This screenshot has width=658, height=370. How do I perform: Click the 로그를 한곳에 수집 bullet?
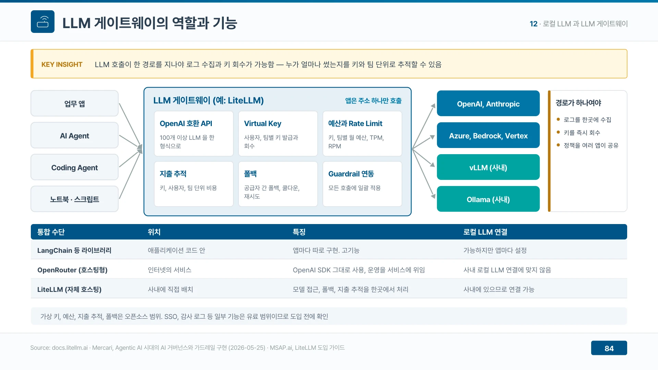pyautogui.click(x=587, y=120)
